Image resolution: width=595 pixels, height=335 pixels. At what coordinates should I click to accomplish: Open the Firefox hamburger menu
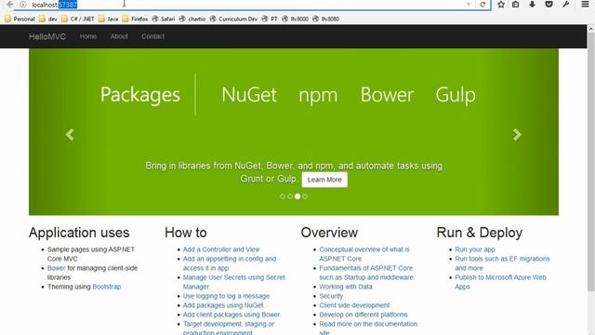click(x=585, y=5)
